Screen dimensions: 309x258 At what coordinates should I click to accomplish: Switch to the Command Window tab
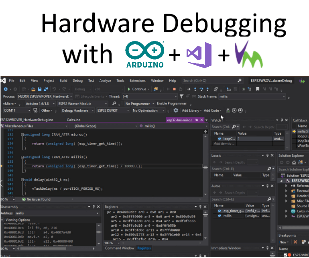tap(120, 248)
